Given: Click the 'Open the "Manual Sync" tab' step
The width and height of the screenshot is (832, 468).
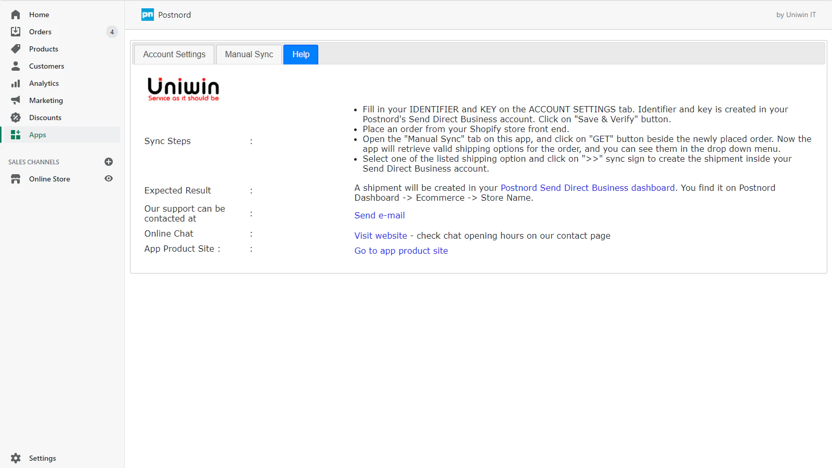Looking at the screenshot, I should tap(587, 144).
